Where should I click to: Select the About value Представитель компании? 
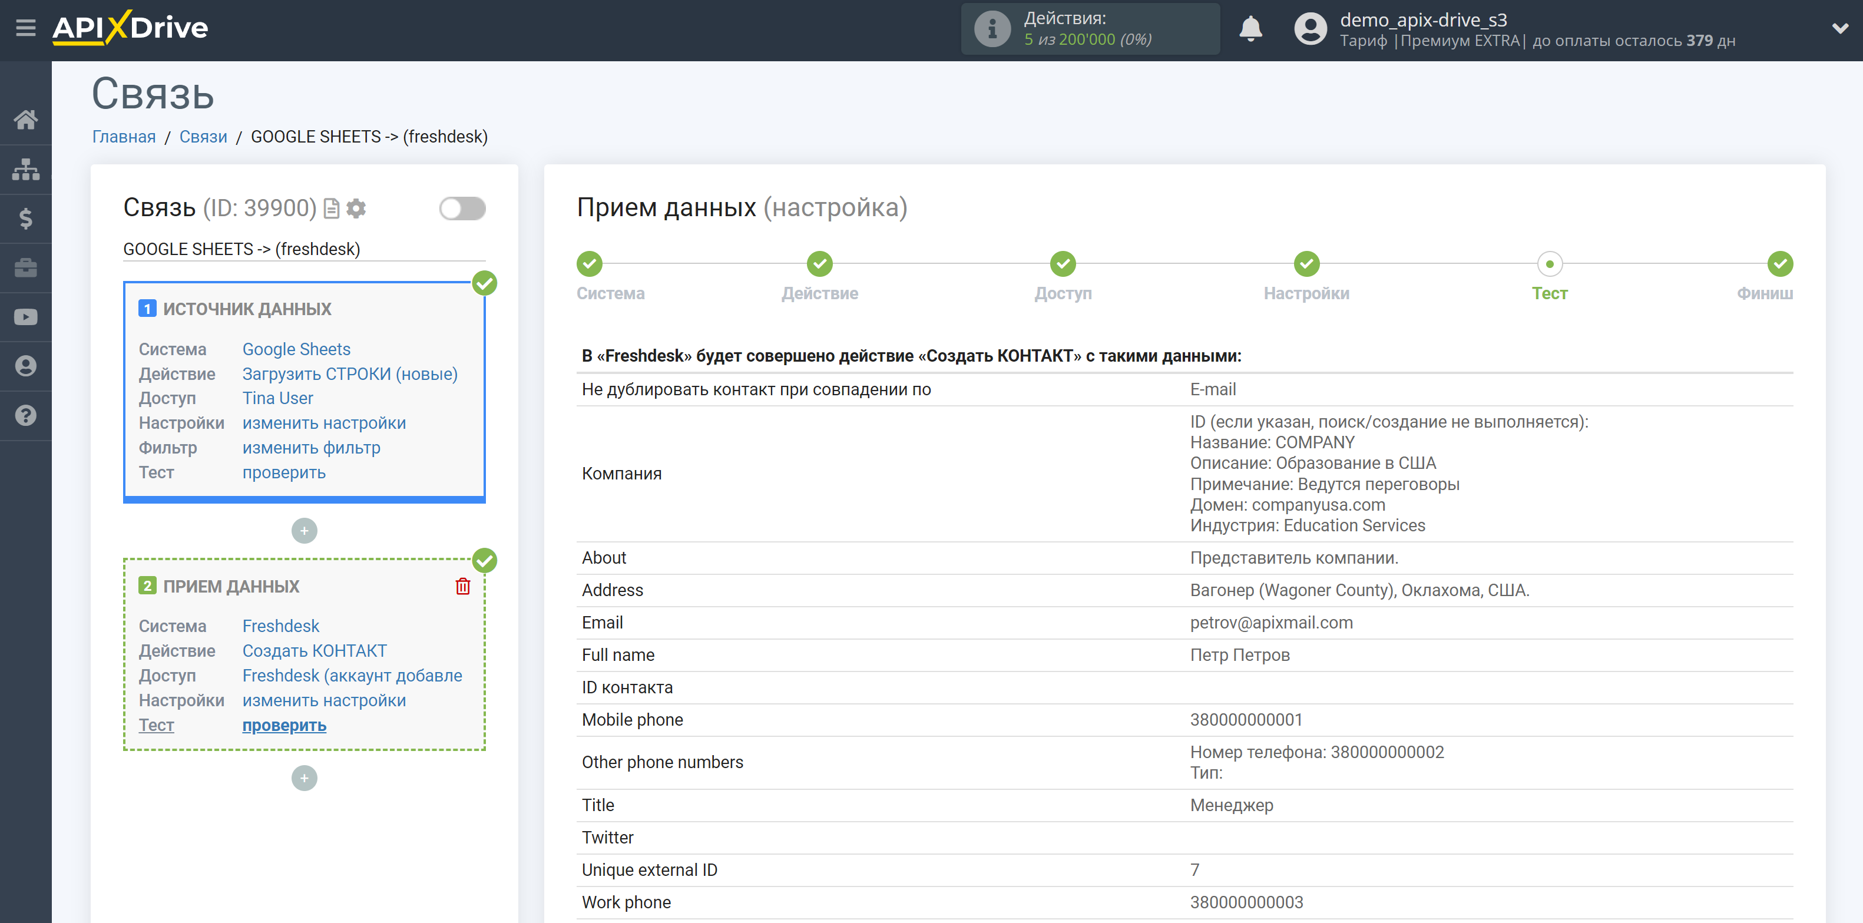coord(1294,558)
